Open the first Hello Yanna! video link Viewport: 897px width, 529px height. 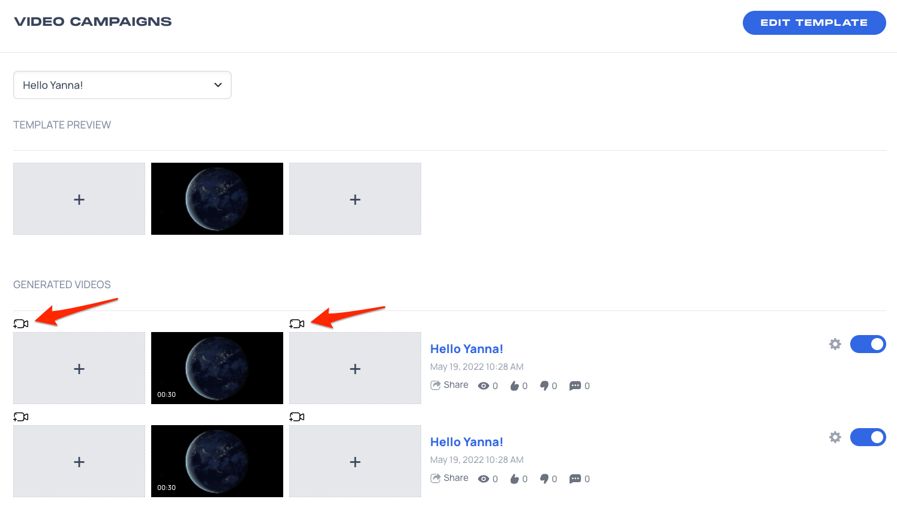tap(467, 349)
